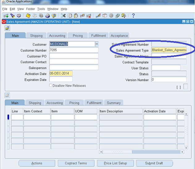Click the User Status input field

[166, 68]
